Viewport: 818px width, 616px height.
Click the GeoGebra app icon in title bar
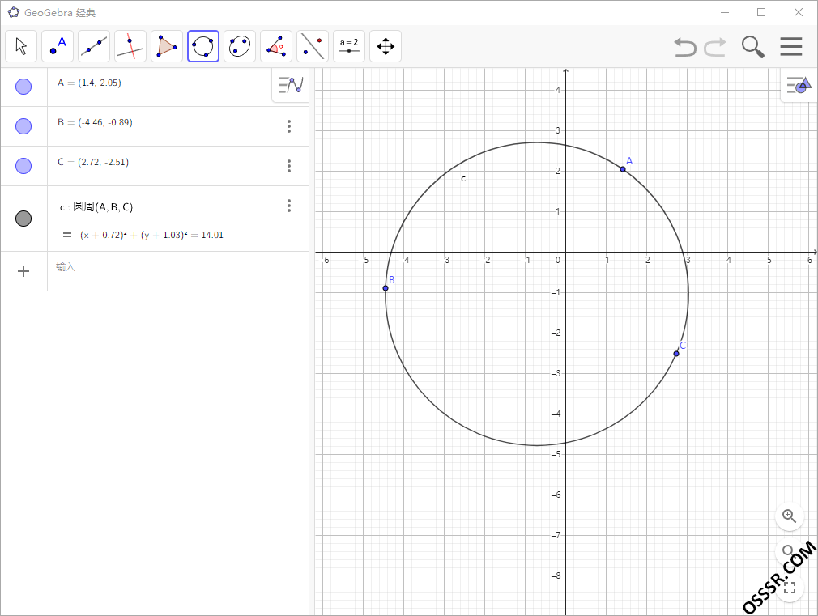[x=14, y=12]
